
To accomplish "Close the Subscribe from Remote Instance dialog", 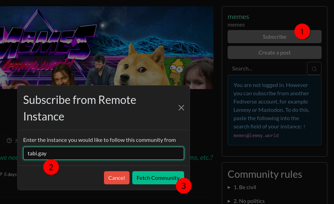I will click(181, 108).
